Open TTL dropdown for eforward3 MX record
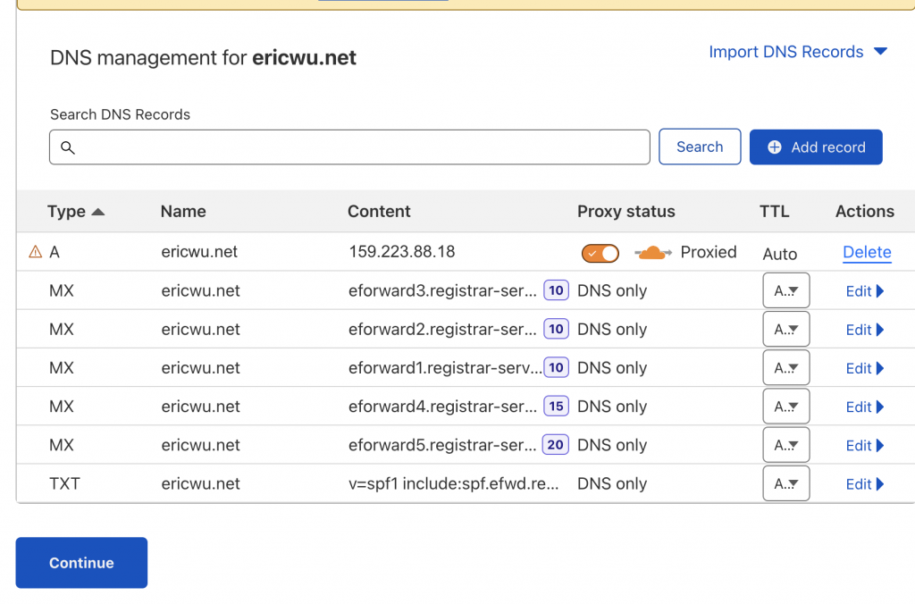The height and width of the screenshot is (604, 915). coord(786,290)
